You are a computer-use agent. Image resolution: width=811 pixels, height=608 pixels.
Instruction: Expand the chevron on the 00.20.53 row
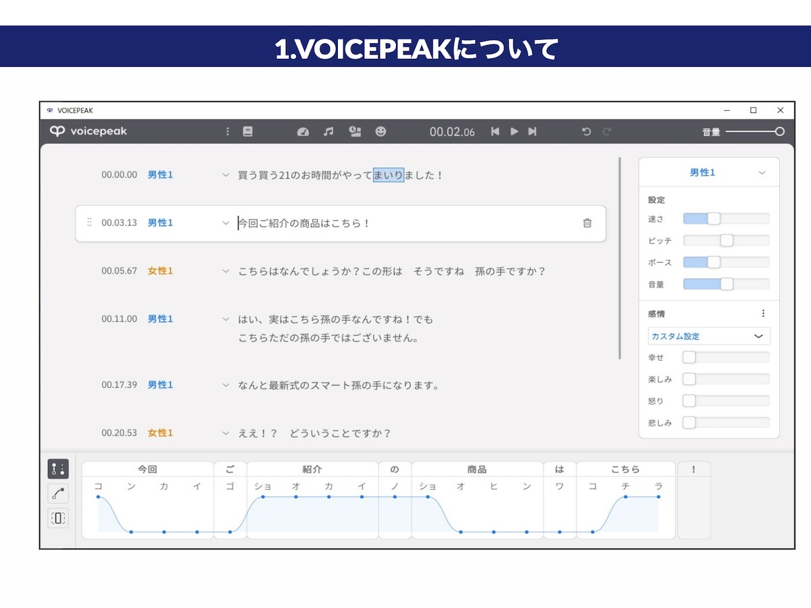click(x=226, y=433)
